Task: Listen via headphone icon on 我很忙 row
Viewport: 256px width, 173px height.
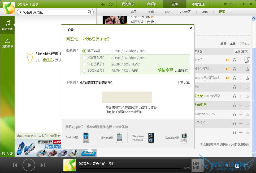Action: coord(235,60)
